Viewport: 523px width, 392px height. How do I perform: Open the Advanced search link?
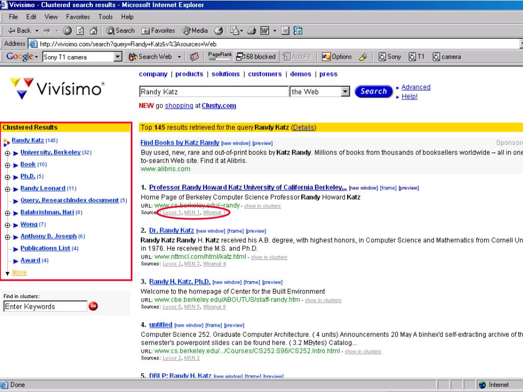[416, 87]
